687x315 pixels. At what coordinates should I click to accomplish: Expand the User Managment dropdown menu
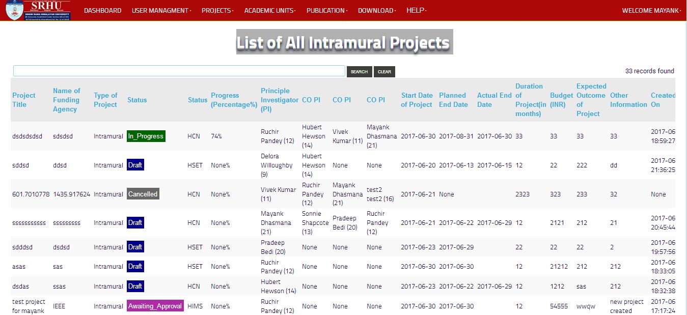(x=161, y=10)
